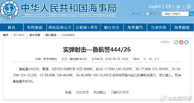Viewport: 194px width, 103px height.
Task: Open the 航行安全 navigation menu
Action: click(x=112, y=27)
